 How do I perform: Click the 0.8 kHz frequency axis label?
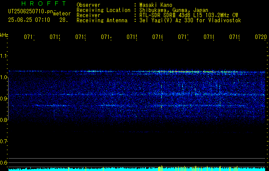(3, 120)
